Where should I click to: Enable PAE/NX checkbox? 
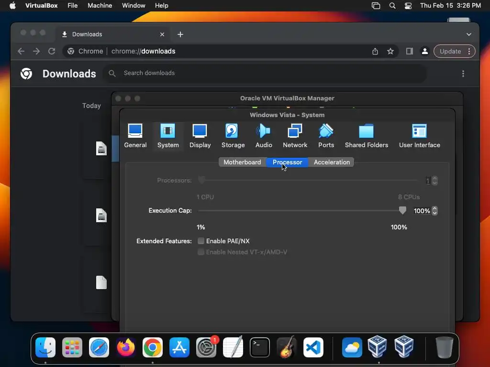(x=201, y=241)
